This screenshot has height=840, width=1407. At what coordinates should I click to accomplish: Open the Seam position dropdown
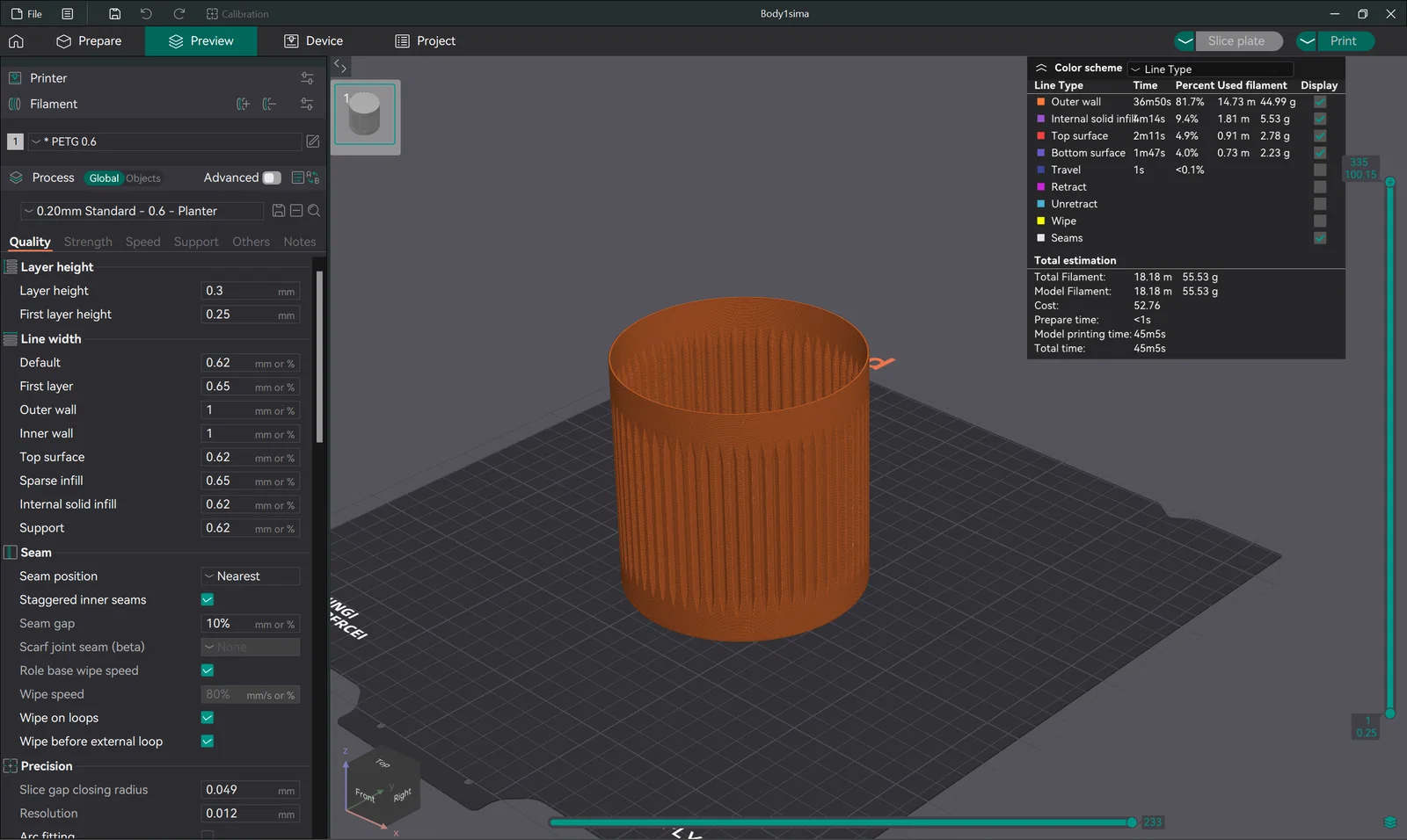coord(251,576)
